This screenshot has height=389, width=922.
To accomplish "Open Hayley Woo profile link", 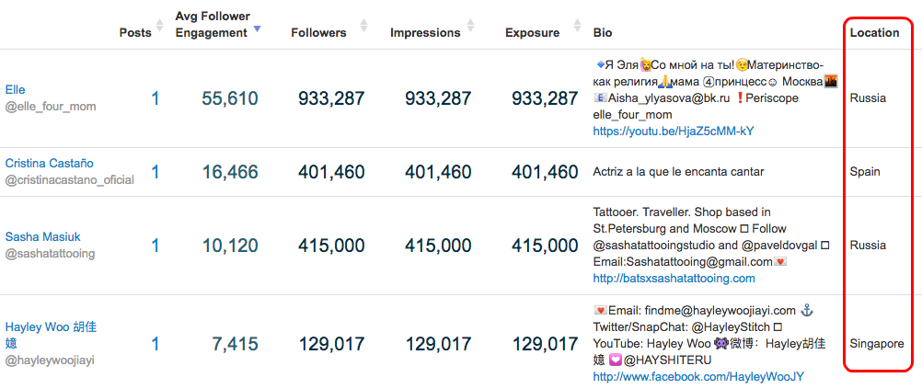I will pyautogui.click(x=51, y=335).
